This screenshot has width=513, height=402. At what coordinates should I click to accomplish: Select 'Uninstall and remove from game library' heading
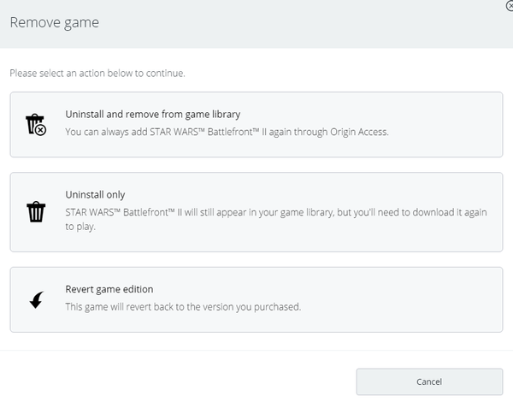click(153, 115)
